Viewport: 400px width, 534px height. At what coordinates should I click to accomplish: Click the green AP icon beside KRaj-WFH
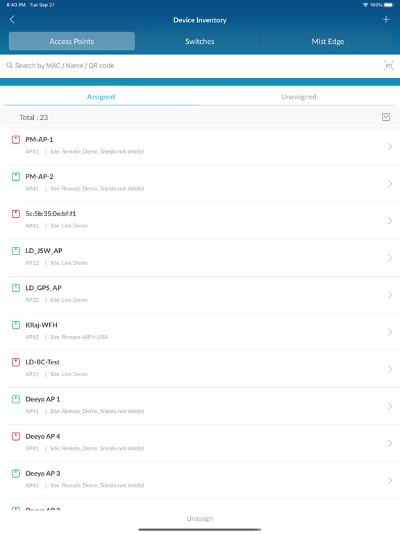(x=16, y=325)
